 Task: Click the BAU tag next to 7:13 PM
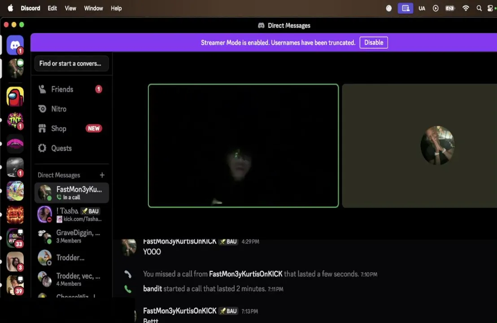pos(228,311)
